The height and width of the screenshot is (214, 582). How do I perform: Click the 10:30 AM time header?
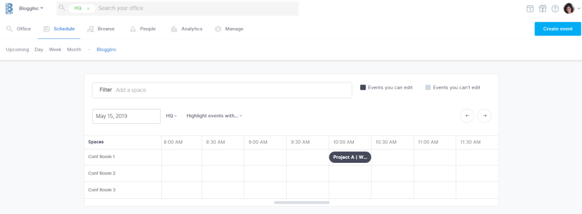click(x=386, y=142)
